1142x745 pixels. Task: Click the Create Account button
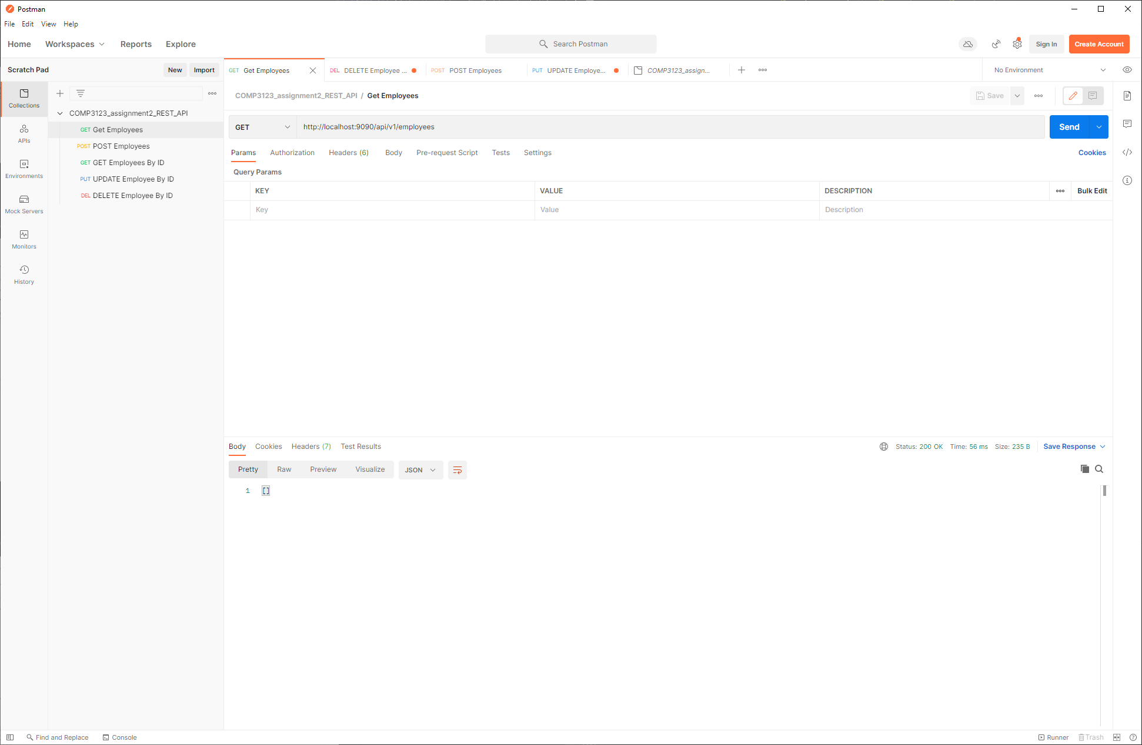click(x=1099, y=44)
